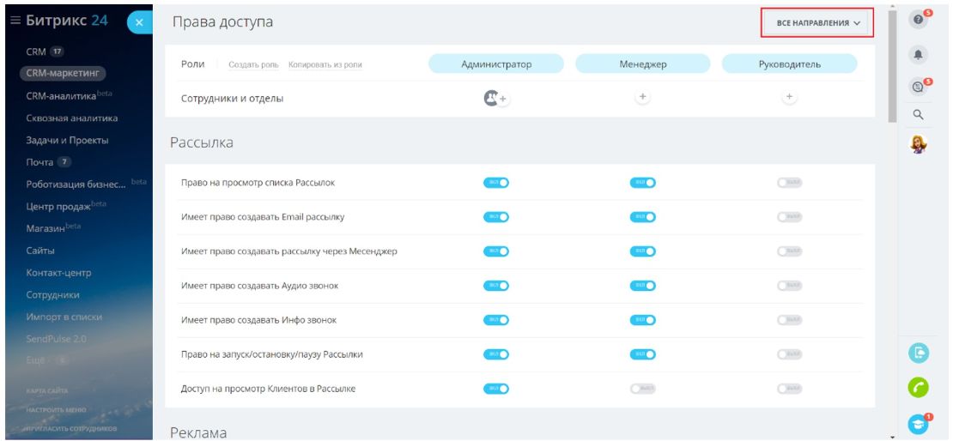Click plus icon under Менеджер role
This screenshot has width=953, height=441.
coord(642,98)
